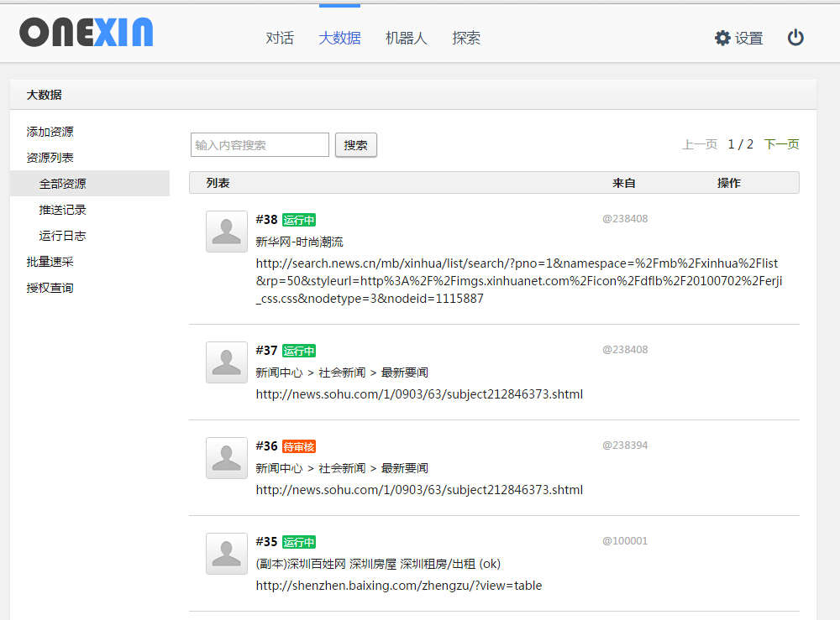Viewport: 840px width, 620px height.
Task: Click the 待审核 status badge on #36
Action: [x=299, y=446]
